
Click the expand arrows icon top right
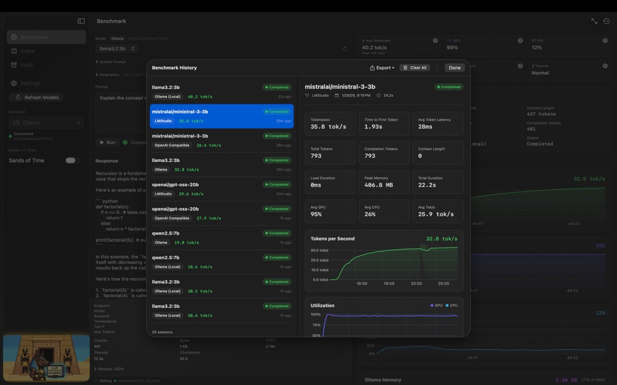(594, 21)
